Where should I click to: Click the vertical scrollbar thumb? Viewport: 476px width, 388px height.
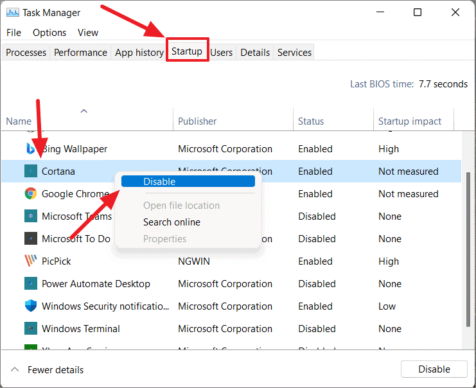tap(468, 249)
